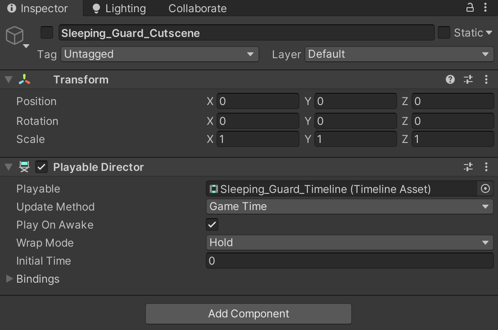Click the Playable Director component title
The image size is (498, 330).
(99, 167)
